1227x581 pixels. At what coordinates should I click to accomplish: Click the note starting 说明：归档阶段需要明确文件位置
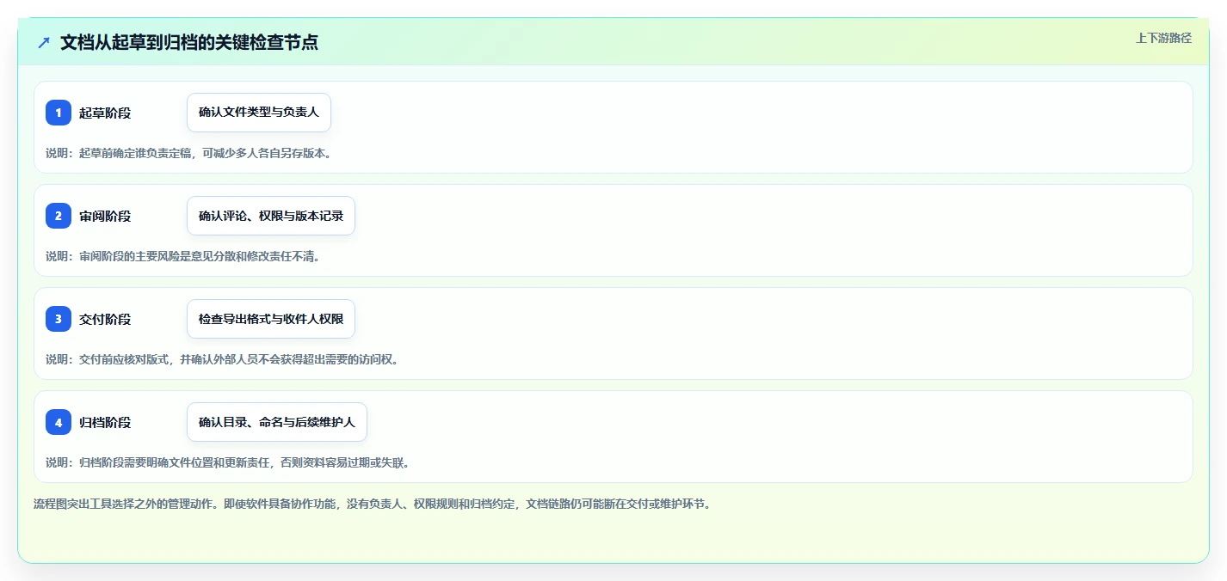point(227,462)
